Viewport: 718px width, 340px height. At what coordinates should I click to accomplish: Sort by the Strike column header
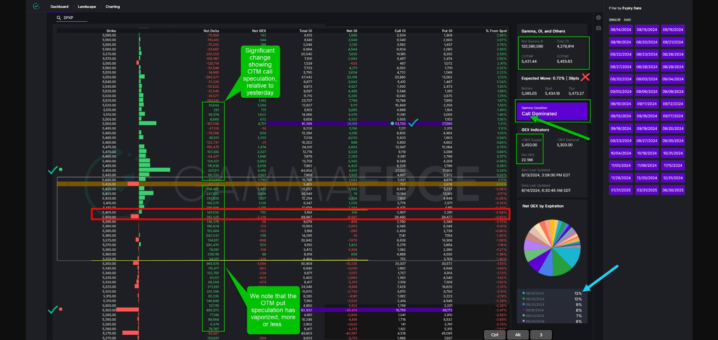click(111, 31)
